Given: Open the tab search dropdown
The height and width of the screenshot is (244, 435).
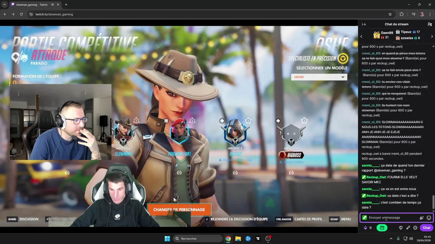Looking at the screenshot, I should [4, 5].
